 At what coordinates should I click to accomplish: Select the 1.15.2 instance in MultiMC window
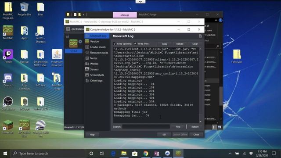(73, 51)
